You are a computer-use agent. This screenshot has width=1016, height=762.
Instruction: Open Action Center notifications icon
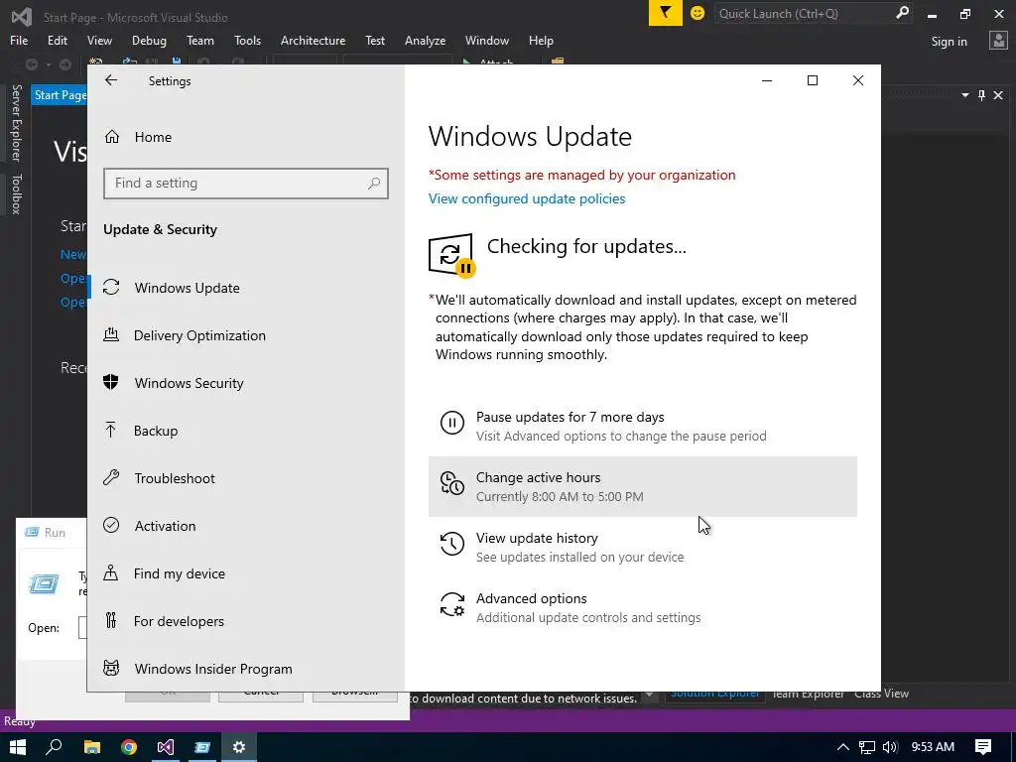[x=983, y=747]
